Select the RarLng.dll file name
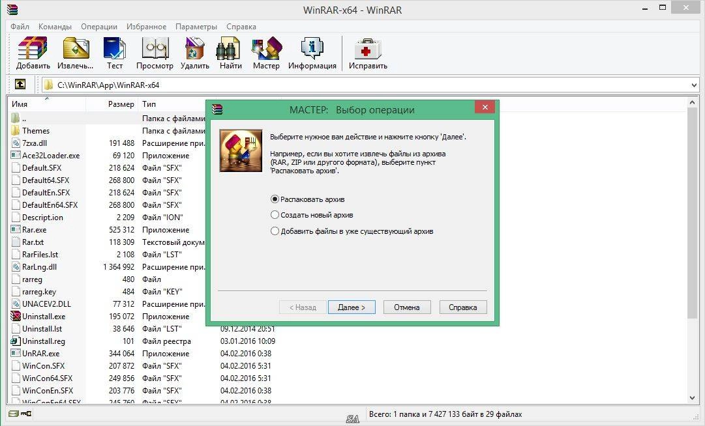The image size is (705, 426). pyautogui.click(x=40, y=266)
